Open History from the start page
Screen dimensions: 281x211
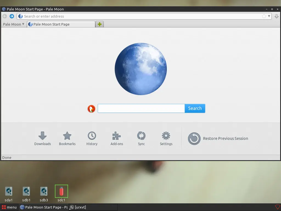pos(92,138)
